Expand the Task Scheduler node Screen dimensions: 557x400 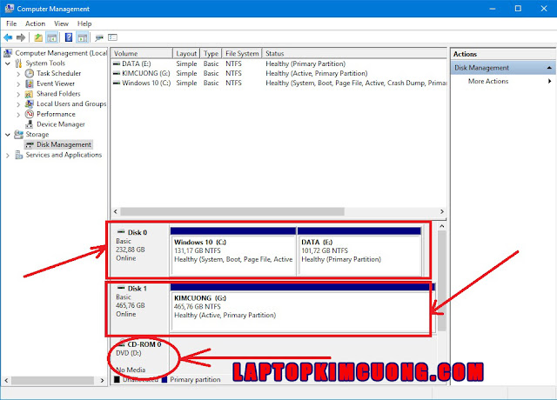pyautogui.click(x=18, y=73)
